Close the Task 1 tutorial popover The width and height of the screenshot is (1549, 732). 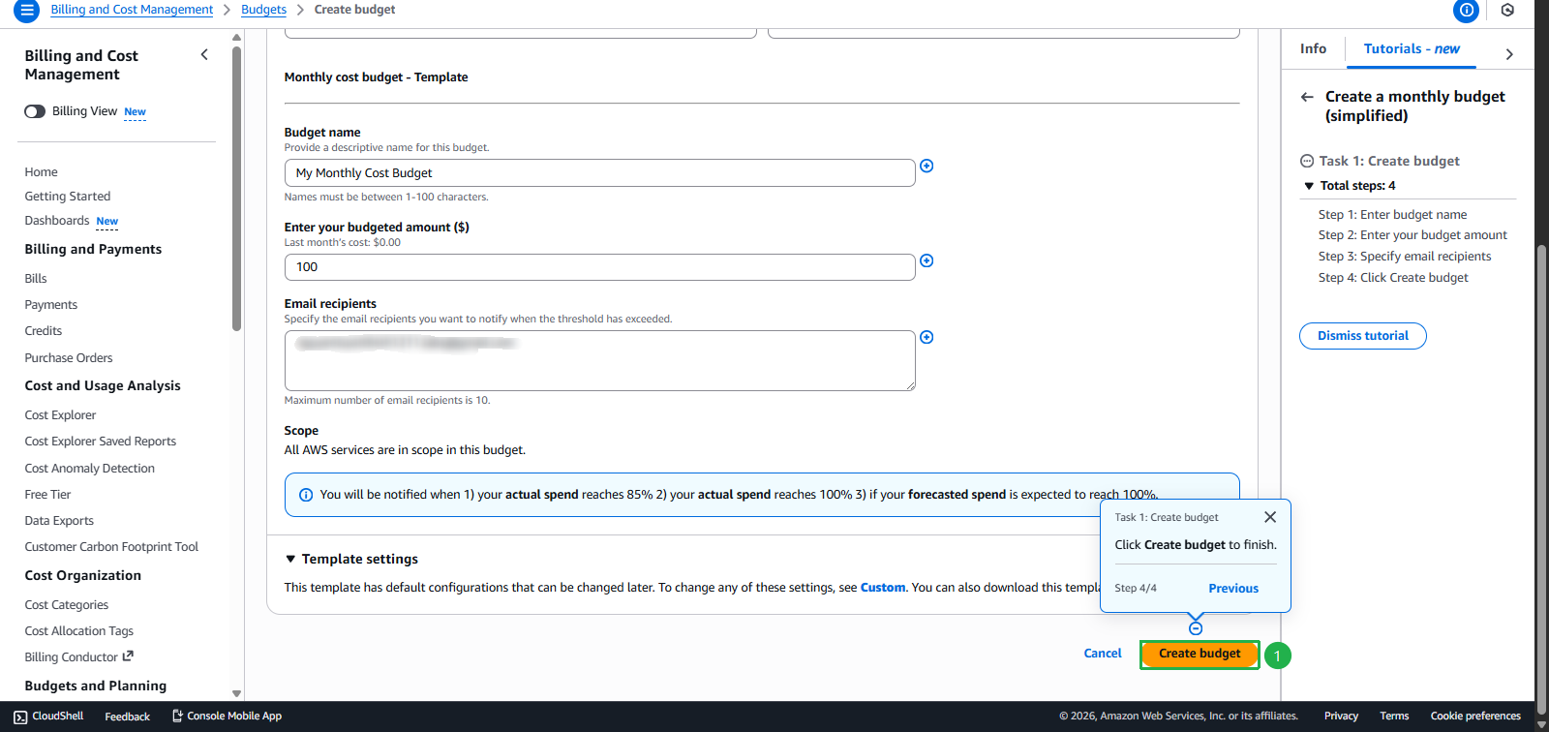tap(1270, 517)
